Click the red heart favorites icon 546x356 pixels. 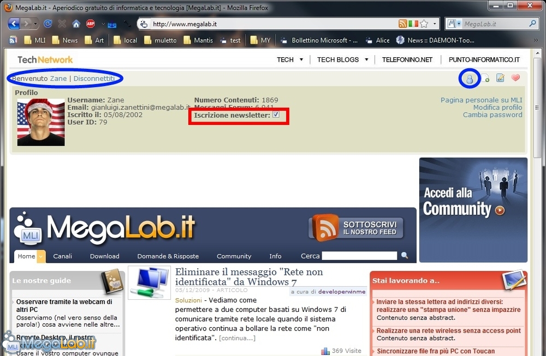point(516,77)
